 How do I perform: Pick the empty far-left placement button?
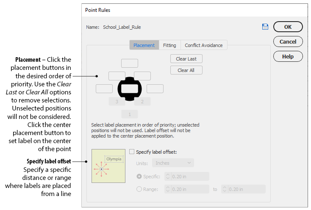104,89
